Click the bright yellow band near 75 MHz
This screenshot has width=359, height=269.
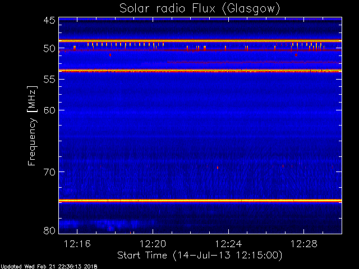pos(200,201)
